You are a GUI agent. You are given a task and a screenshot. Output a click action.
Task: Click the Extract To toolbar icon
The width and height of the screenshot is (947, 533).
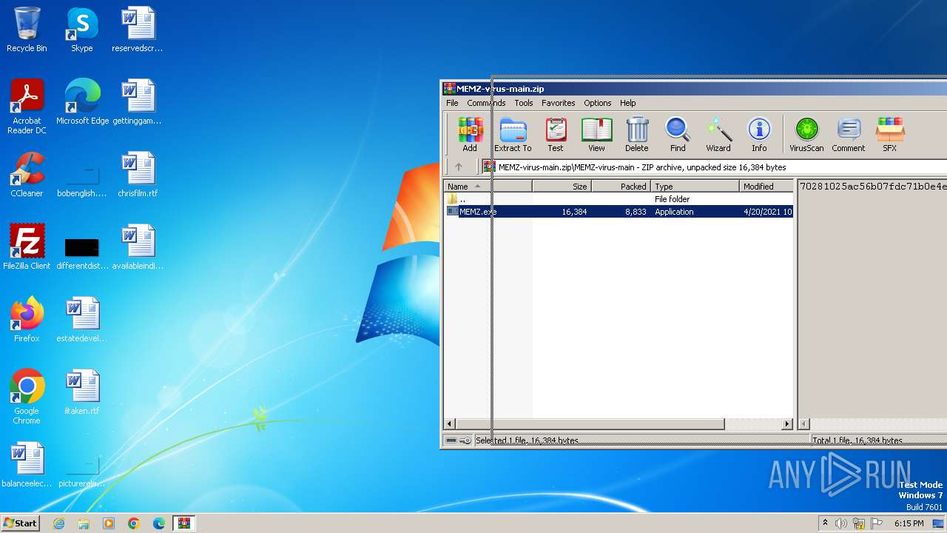click(x=513, y=135)
